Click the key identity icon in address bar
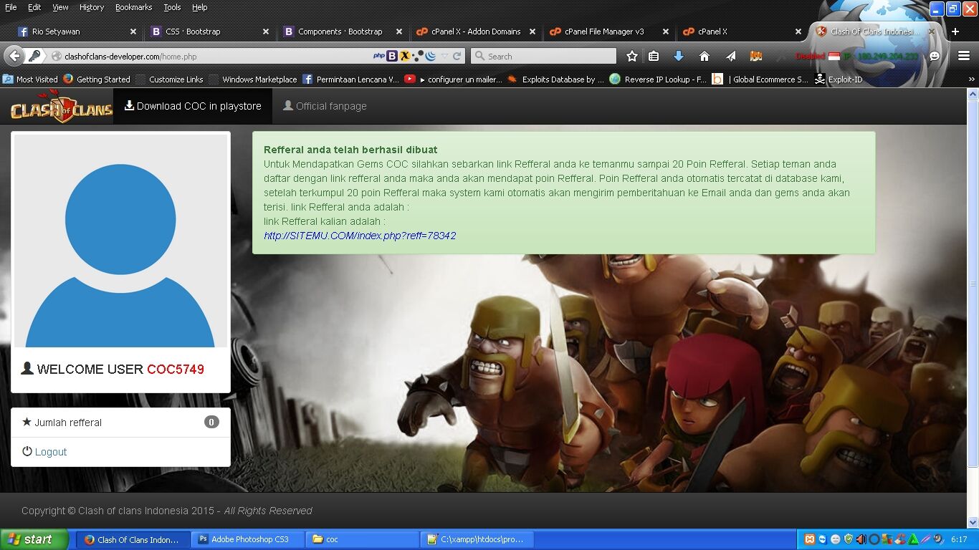 tap(34, 56)
